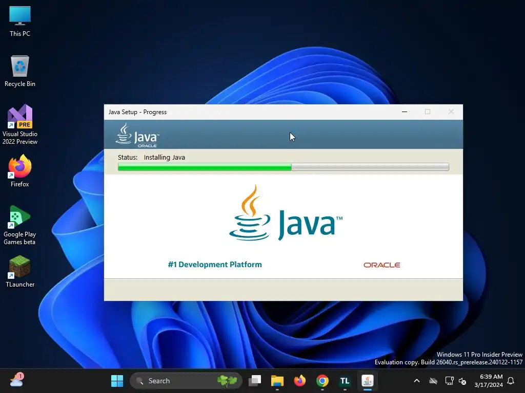
Task: Open the Windows Start menu
Action: [117, 381]
